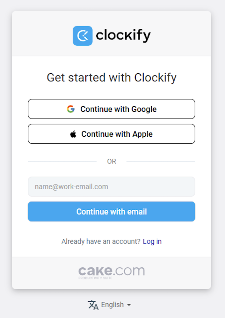225x318 pixels.
Task: Expand the language dropdown caret arrow
Action: coord(129,305)
